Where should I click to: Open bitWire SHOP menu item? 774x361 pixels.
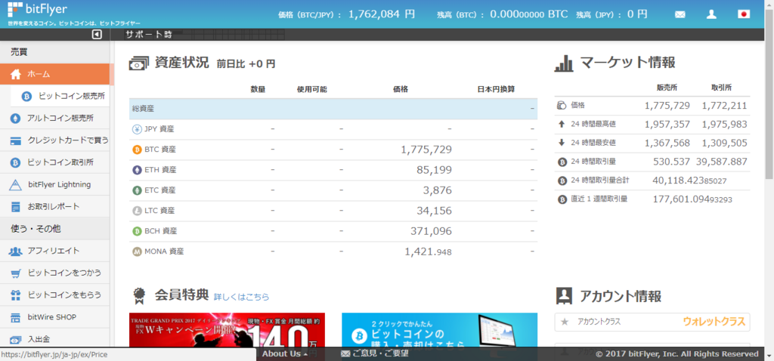coord(54,317)
